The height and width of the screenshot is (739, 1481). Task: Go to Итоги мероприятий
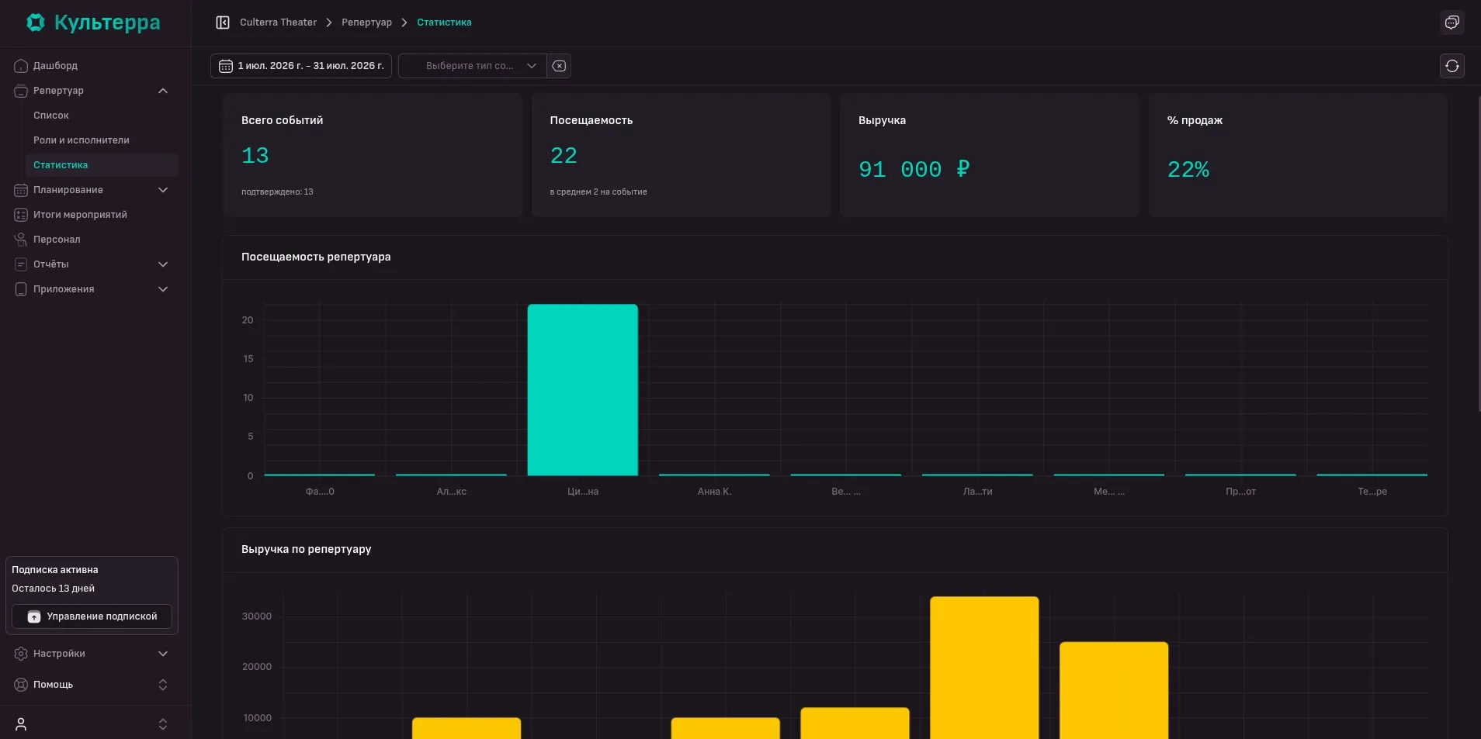pos(80,215)
